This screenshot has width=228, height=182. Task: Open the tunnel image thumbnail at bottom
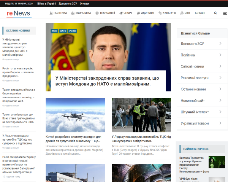point(141,173)
